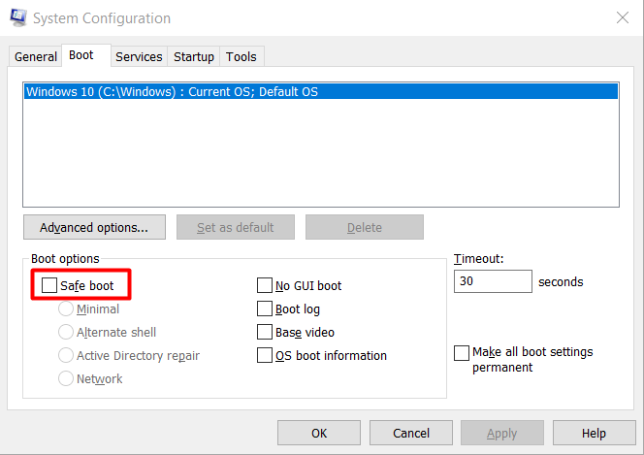The image size is (644, 455).
Task: Turn on OS boot information
Action: (x=264, y=356)
